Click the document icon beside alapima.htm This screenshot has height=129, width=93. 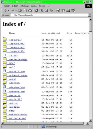point(4,86)
